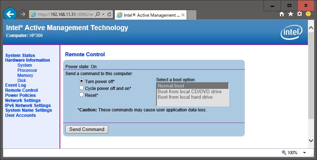Choose Boot from local hard drive
The height and width of the screenshot is (160, 317).
click(193, 97)
